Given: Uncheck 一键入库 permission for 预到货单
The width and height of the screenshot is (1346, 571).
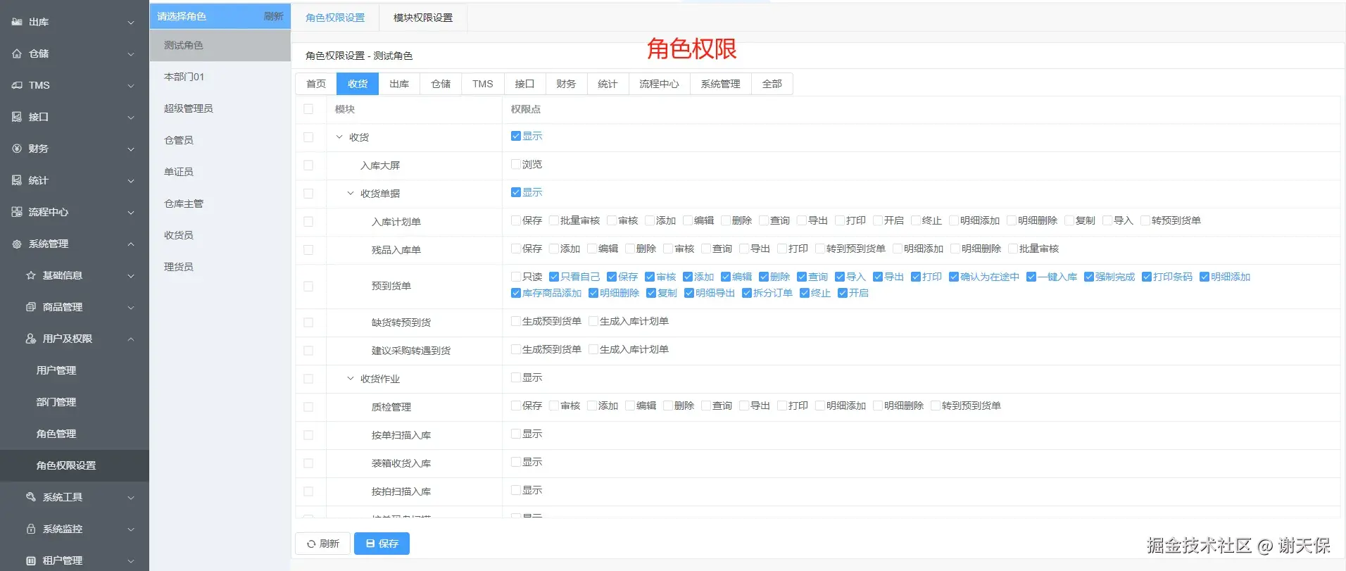Looking at the screenshot, I should pos(1031,277).
